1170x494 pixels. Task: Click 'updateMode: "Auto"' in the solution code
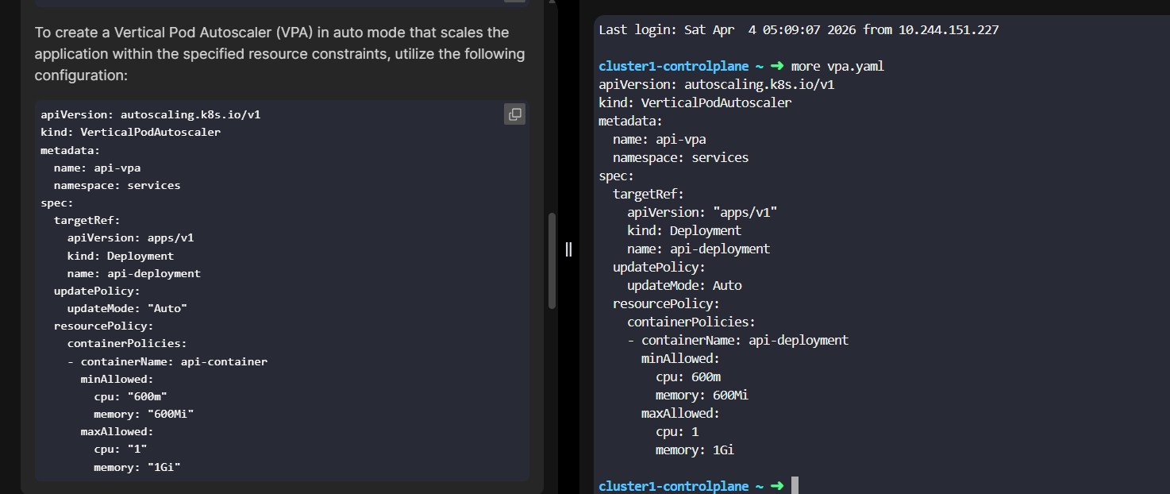(127, 308)
